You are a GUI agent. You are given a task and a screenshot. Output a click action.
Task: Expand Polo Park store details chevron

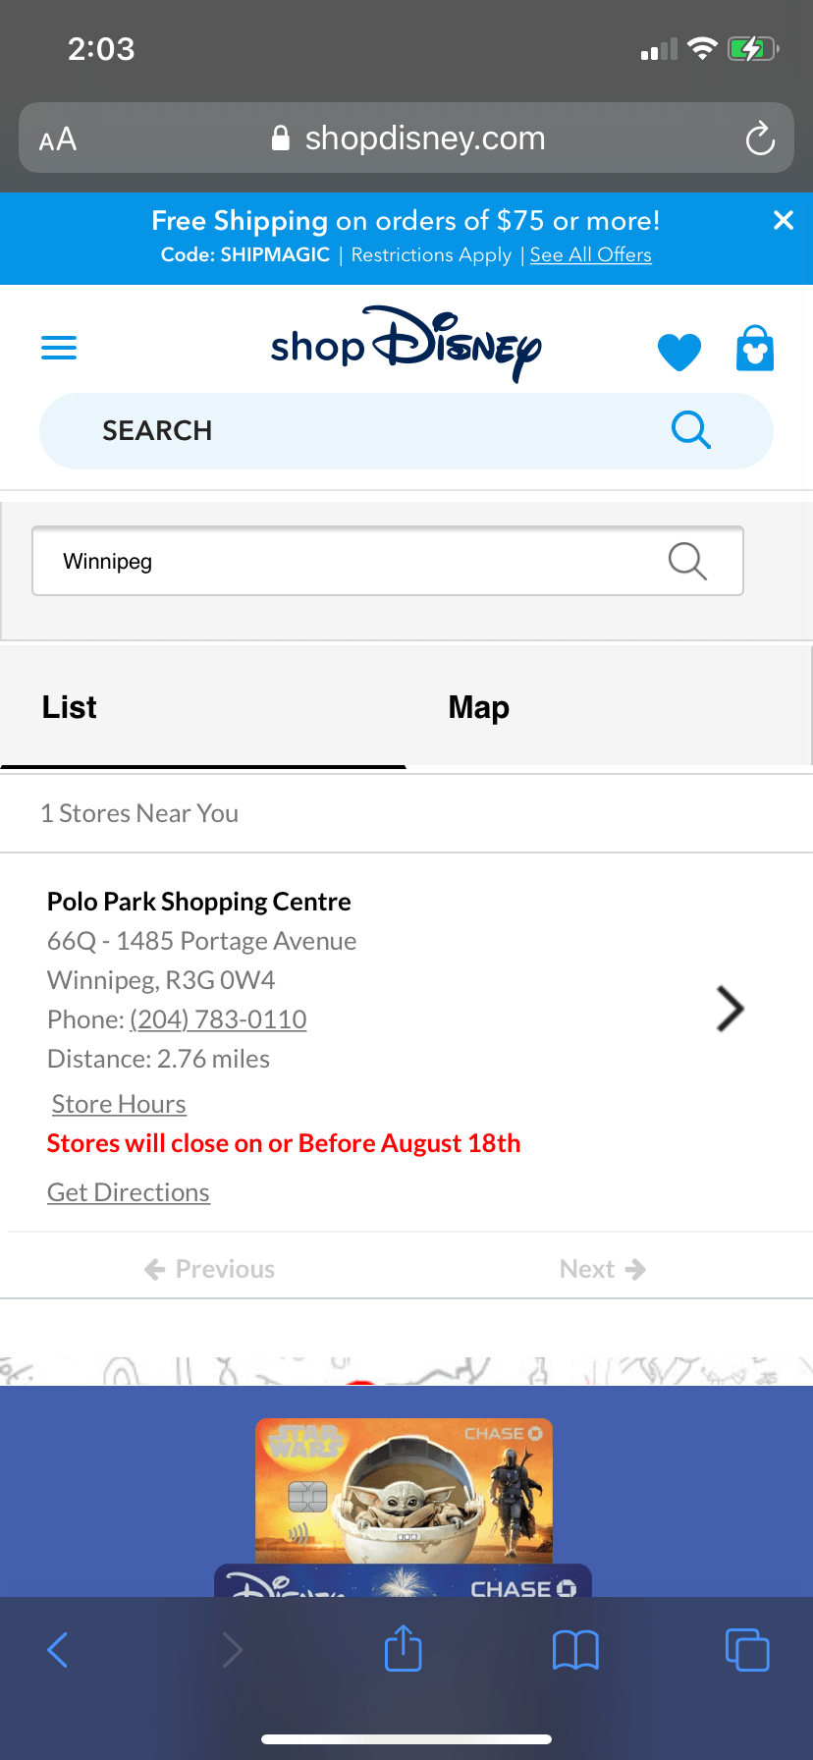(730, 1009)
